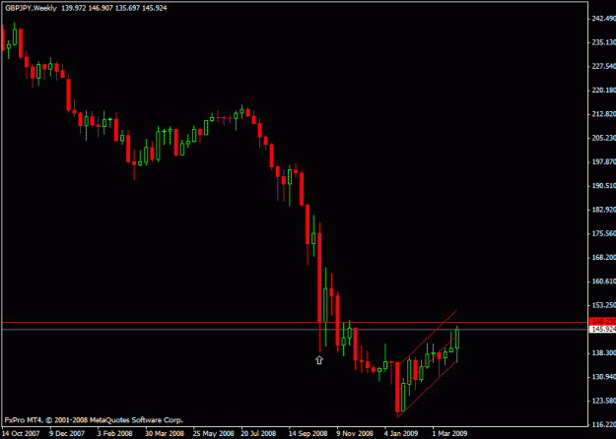Click the 9 Nov 2008 date label
Screen dimensions: 616x439
[x=355, y=433]
